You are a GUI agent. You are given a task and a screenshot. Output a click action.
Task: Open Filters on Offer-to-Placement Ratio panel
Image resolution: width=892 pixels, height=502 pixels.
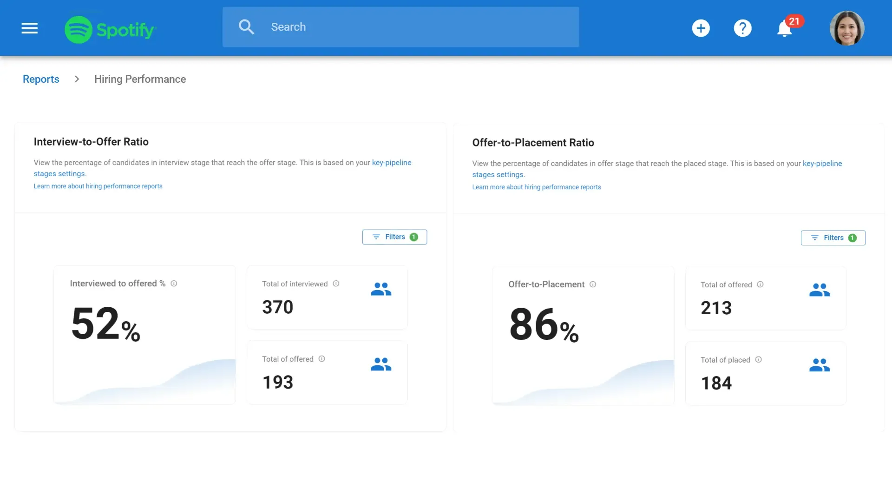point(833,238)
